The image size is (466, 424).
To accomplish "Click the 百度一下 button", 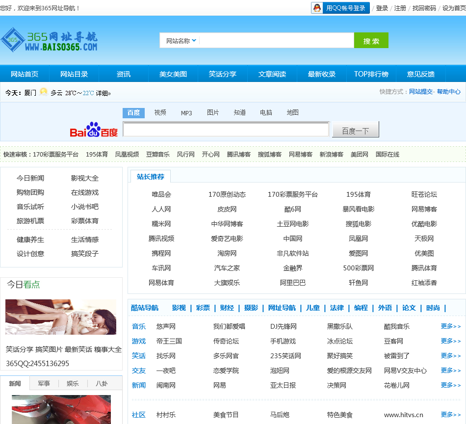I will [x=355, y=131].
